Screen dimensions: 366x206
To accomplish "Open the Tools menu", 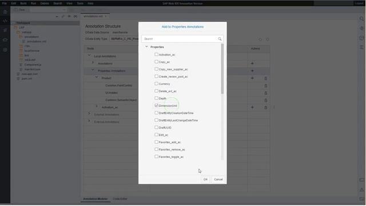I will coord(80,3).
